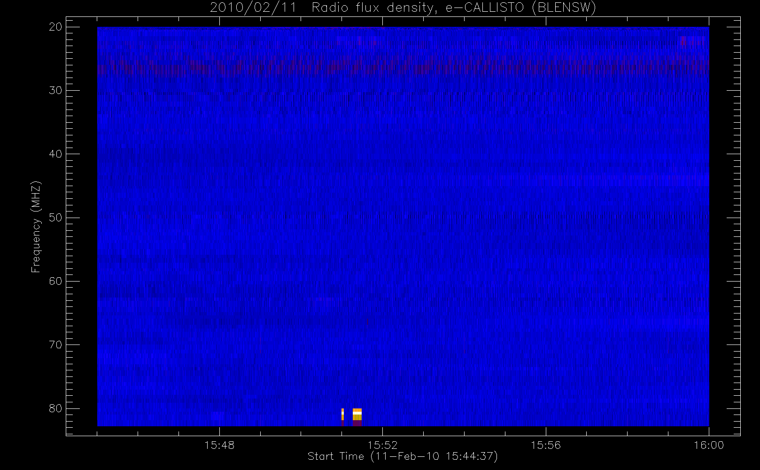Viewport: 760px width, 470px height.
Task: Click the 15:52 time tick label
Action: pyautogui.click(x=382, y=445)
